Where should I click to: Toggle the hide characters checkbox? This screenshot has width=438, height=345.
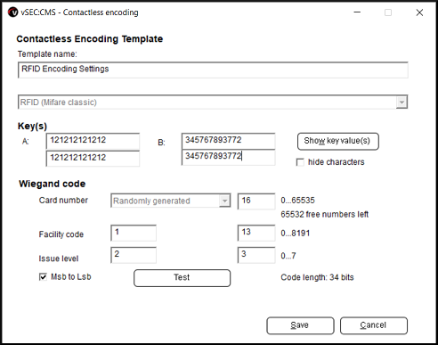click(300, 162)
